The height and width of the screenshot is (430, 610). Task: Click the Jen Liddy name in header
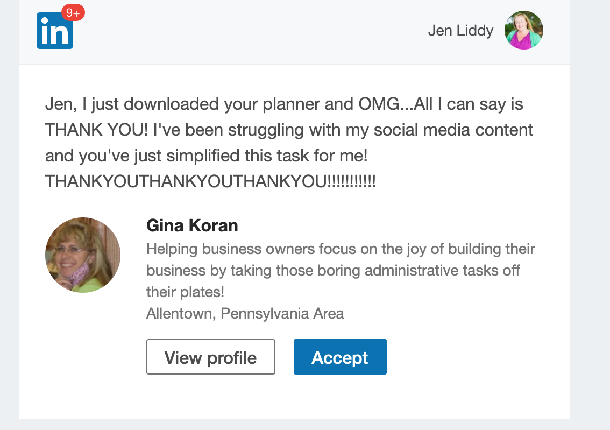[460, 31]
